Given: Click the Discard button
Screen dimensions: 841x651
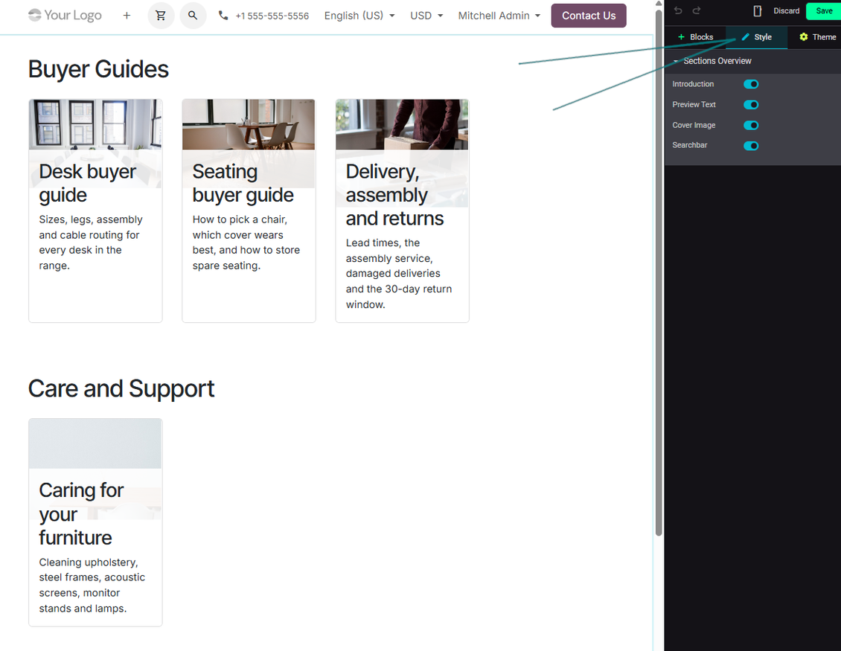Looking at the screenshot, I should (x=786, y=10).
